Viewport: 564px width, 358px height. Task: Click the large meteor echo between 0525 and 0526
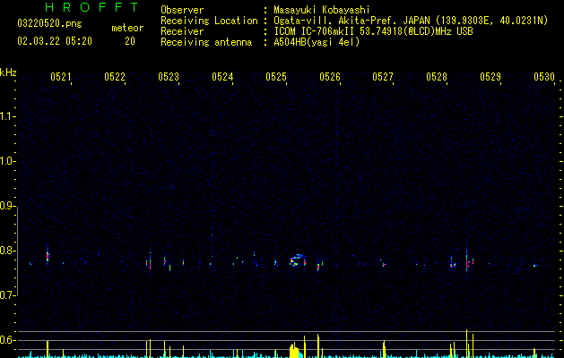(x=298, y=260)
